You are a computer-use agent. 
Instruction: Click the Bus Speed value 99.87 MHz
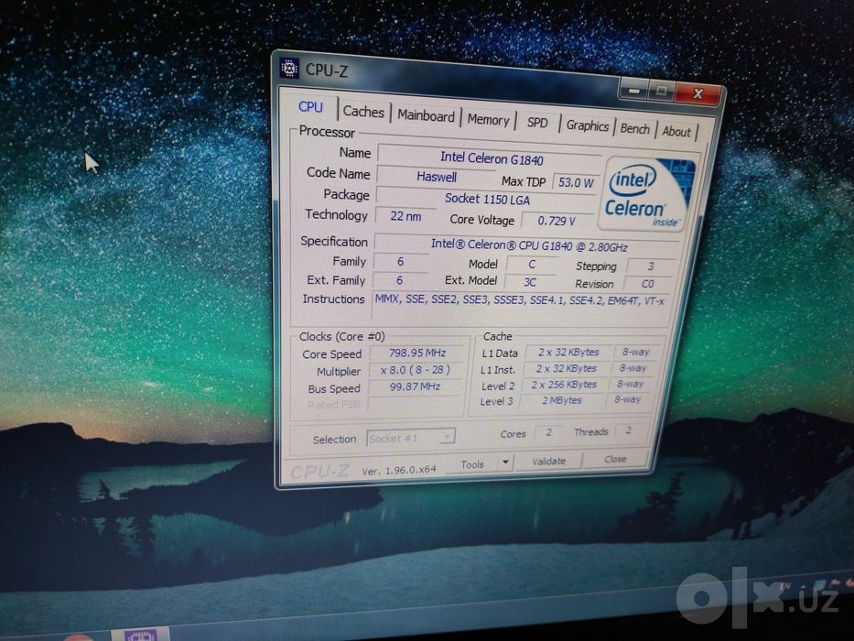(x=415, y=386)
